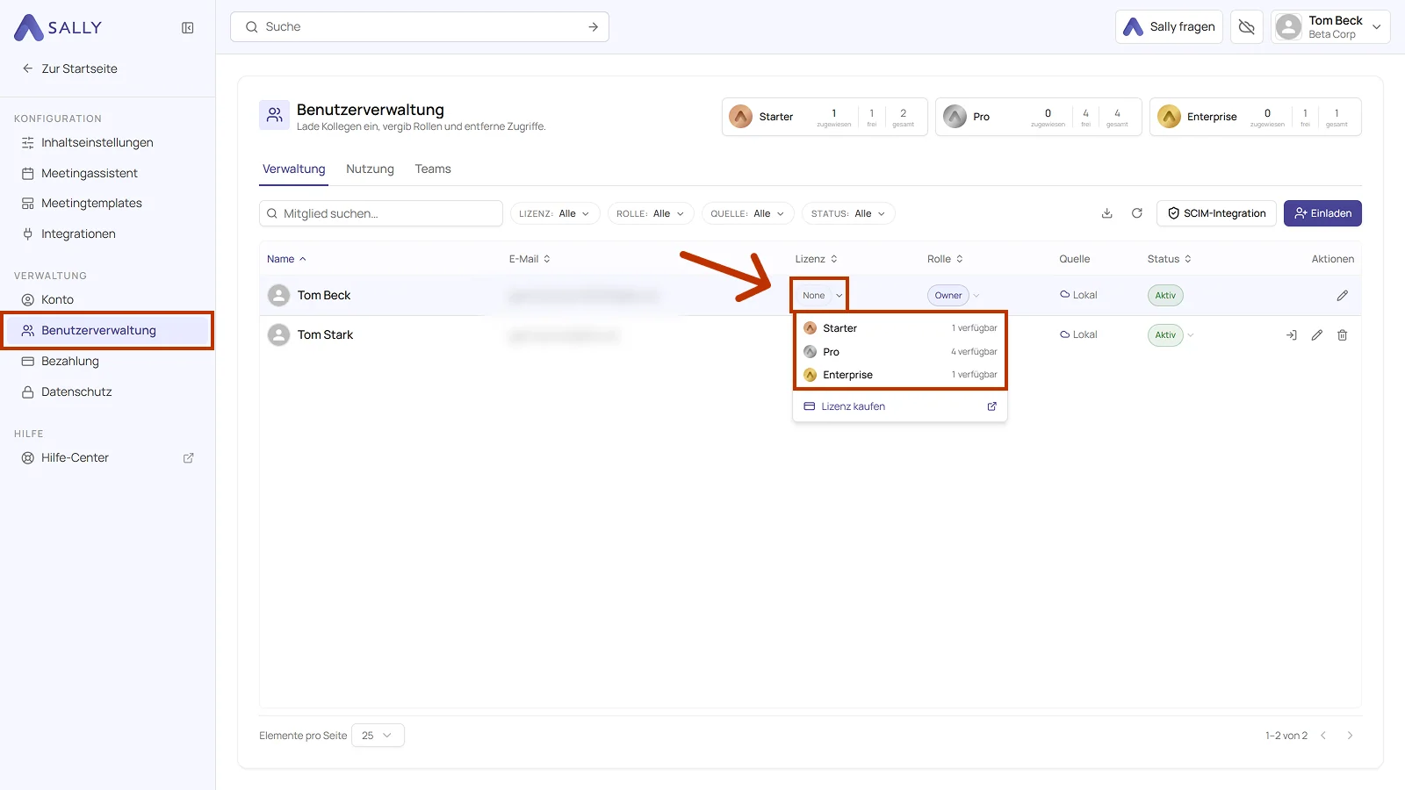Click the Einladen button
The height and width of the screenshot is (790, 1405).
click(x=1322, y=213)
